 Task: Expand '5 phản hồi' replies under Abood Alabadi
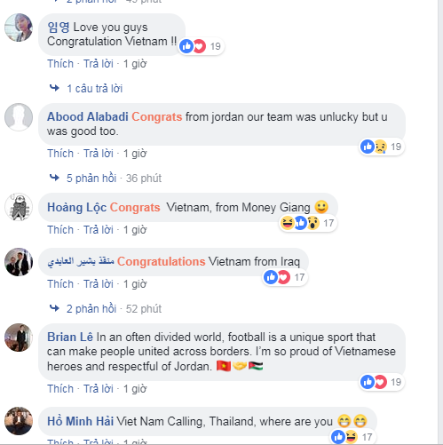[x=91, y=179]
